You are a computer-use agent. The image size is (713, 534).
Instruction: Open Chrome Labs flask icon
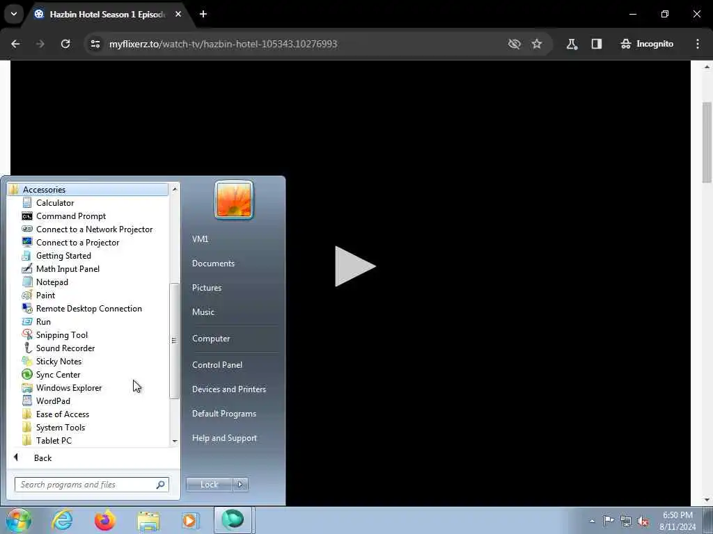click(x=572, y=44)
